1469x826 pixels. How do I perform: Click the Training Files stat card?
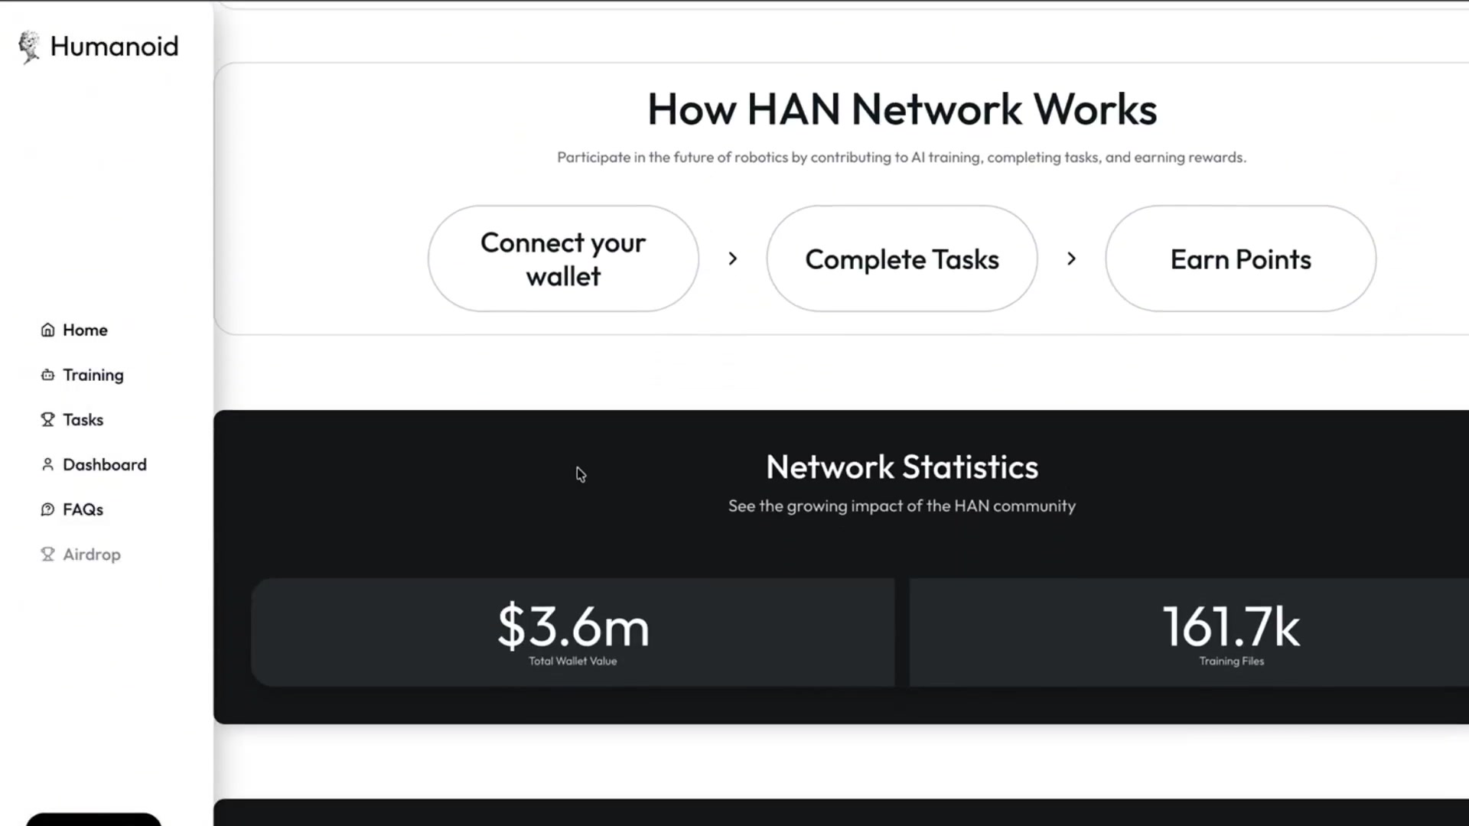[1232, 633]
